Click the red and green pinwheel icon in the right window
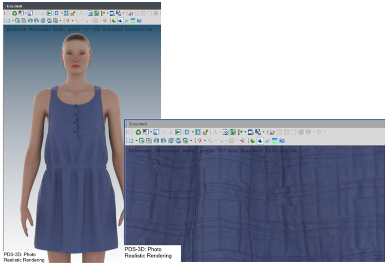The width and height of the screenshot is (388, 265). (x=242, y=141)
